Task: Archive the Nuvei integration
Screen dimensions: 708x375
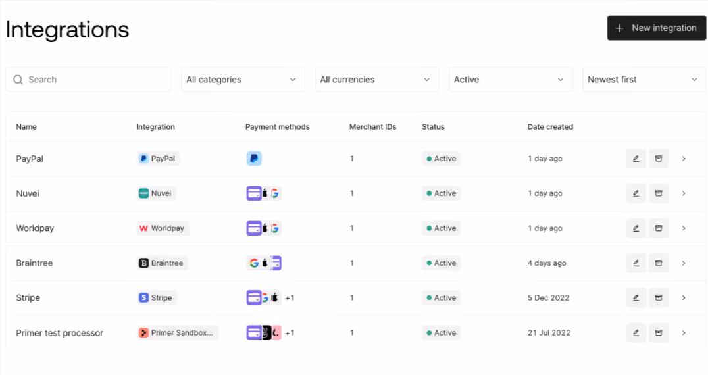Action: 659,193
